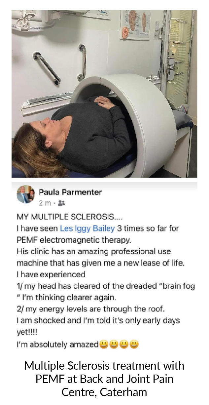Open Paula Parmenter's profile picture avatar
This screenshot has width=209, height=405.
(x=26, y=194)
